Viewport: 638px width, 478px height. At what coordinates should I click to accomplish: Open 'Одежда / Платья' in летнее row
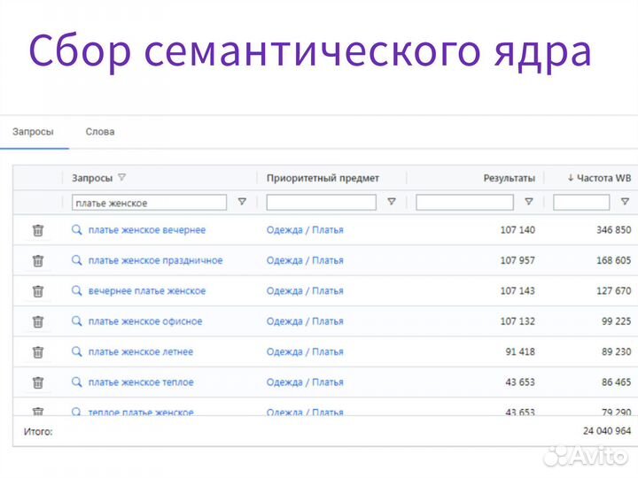point(305,352)
